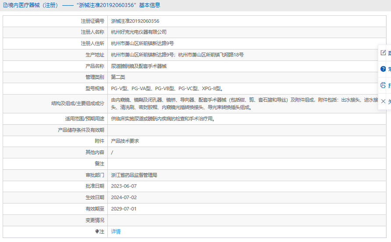Click management category value 第二类
391x242 pixels.
point(118,77)
